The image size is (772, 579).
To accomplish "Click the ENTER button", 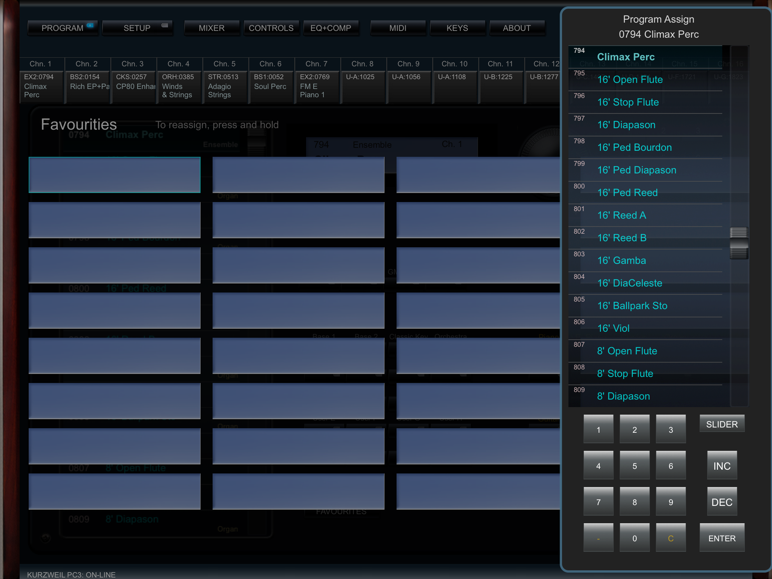I will [x=721, y=538].
